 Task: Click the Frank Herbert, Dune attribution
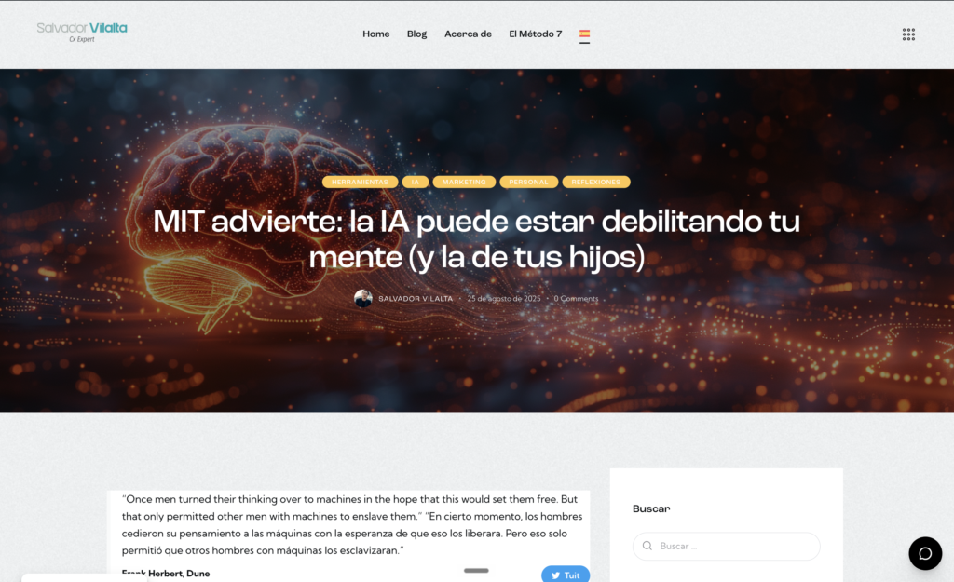166,574
